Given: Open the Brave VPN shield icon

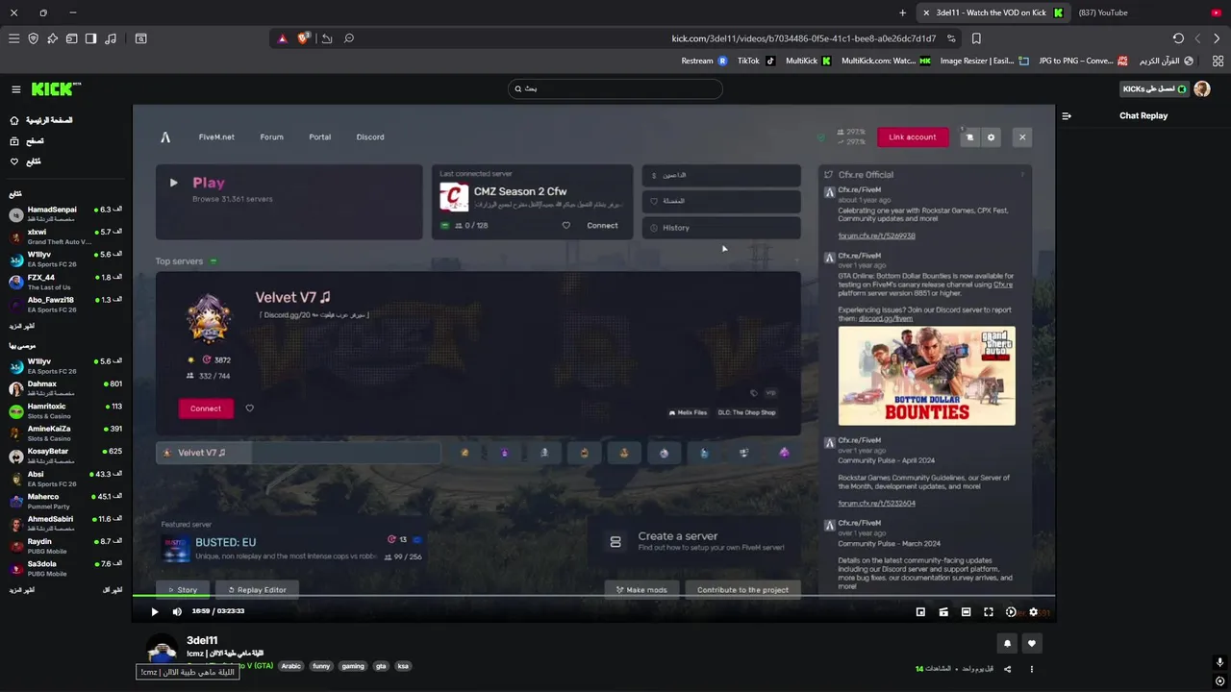Looking at the screenshot, I should [x=33, y=38].
